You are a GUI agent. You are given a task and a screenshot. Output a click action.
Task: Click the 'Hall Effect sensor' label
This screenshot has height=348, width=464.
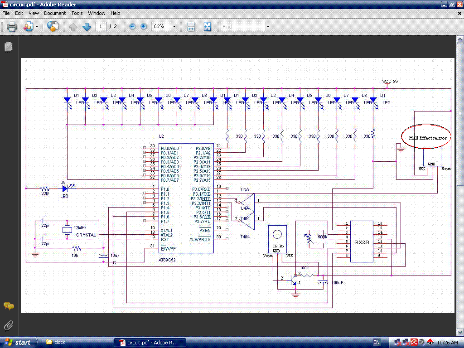click(x=428, y=138)
